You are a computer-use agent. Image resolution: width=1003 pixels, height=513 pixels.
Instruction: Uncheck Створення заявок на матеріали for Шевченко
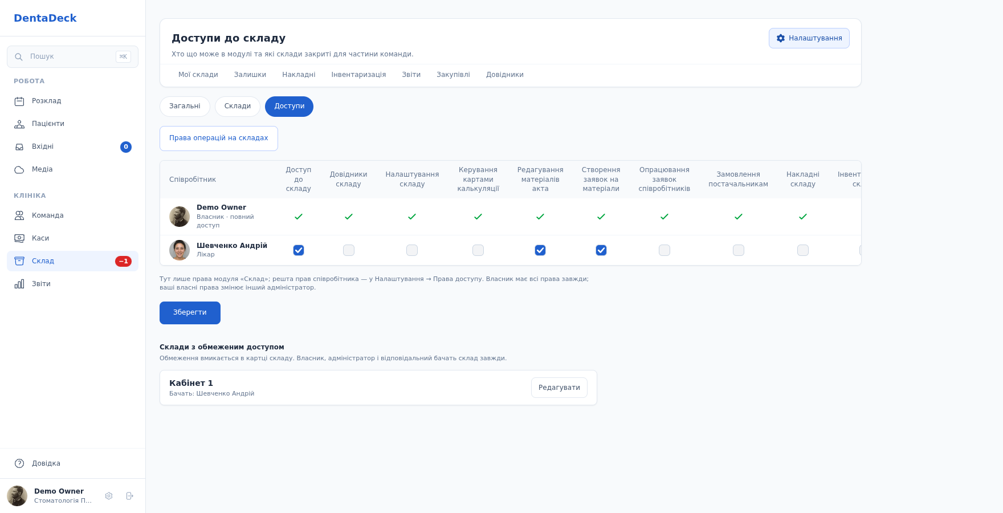tap(601, 250)
